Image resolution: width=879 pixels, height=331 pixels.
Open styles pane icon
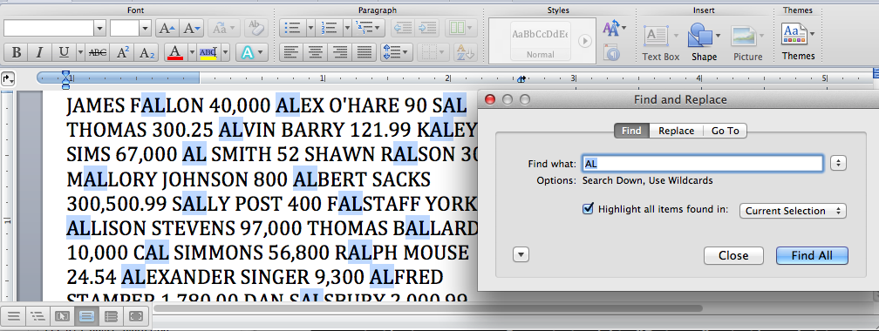point(611,52)
